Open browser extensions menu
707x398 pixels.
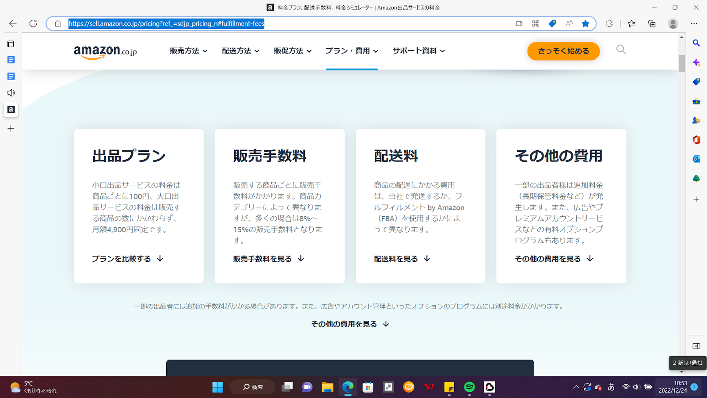(x=609, y=23)
